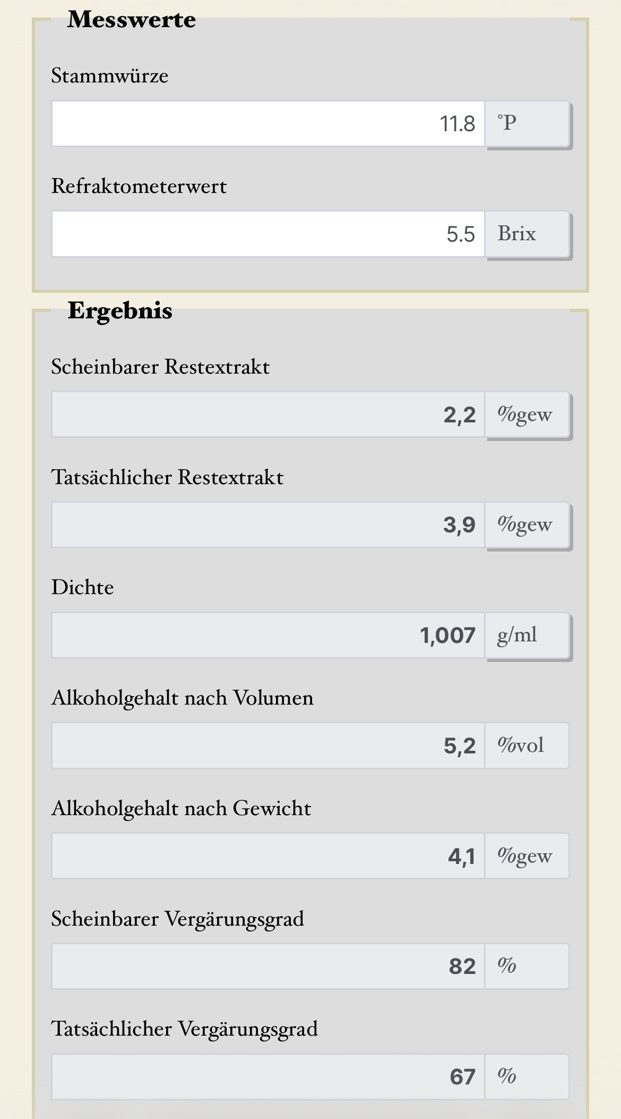This screenshot has width=621, height=1119.
Task: Open the Brix unit selector
Action: point(527,234)
